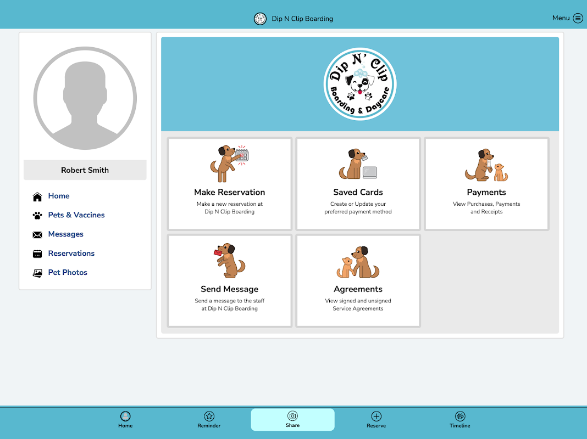The image size is (587, 439).
Task: Tap the Timeline paw icon
Action: click(459, 416)
